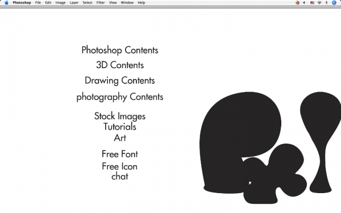The width and height of the screenshot is (341, 213).
Task: Open the Wi-Fi status menu
Action: 319,3
